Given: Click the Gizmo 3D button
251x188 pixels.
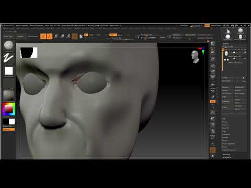Looking at the screenshot, I should point(75,36).
